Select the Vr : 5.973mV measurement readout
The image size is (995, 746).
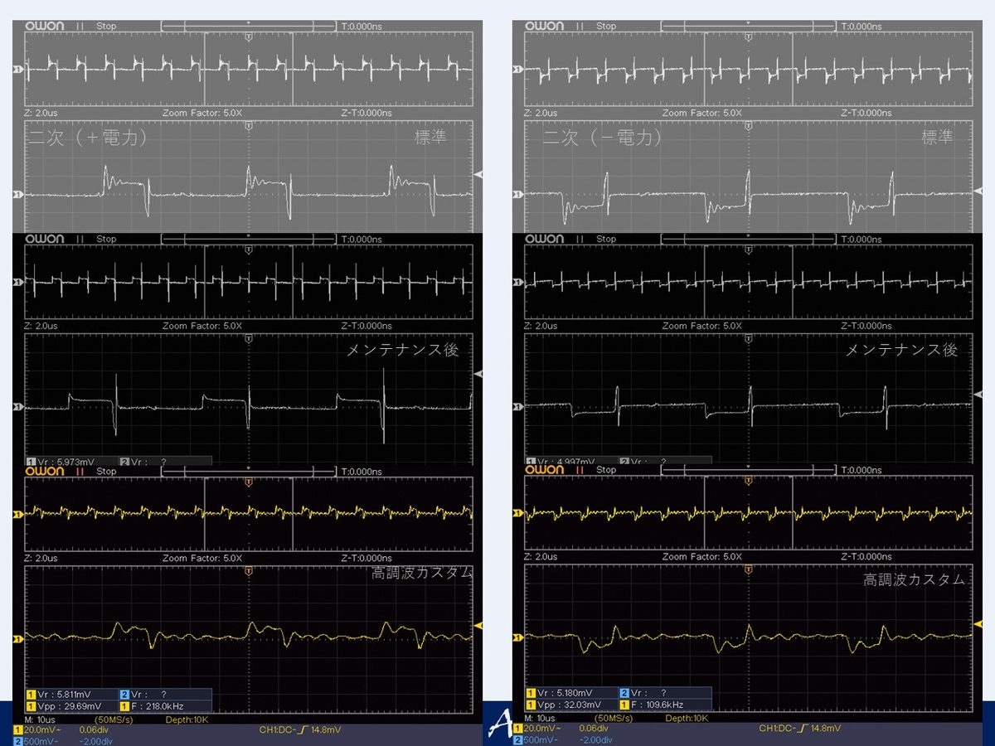coord(65,461)
